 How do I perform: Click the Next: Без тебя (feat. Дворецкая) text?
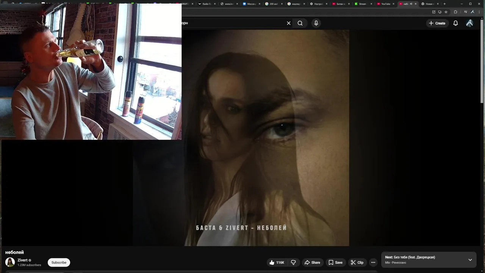pos(410,257)
